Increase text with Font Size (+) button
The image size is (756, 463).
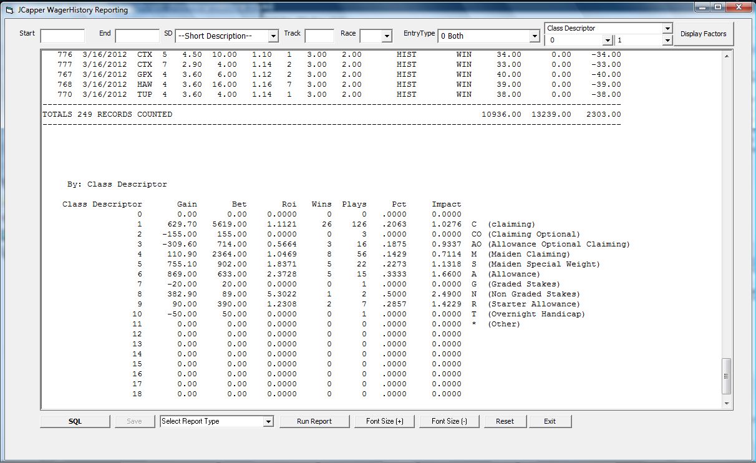point(385,421)
